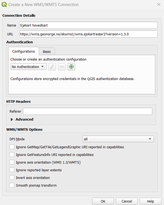The width and height of the screenshot is (164, 205).
Task: Close the WMS/WMTS connection dialog
Action: pos(159,4)
